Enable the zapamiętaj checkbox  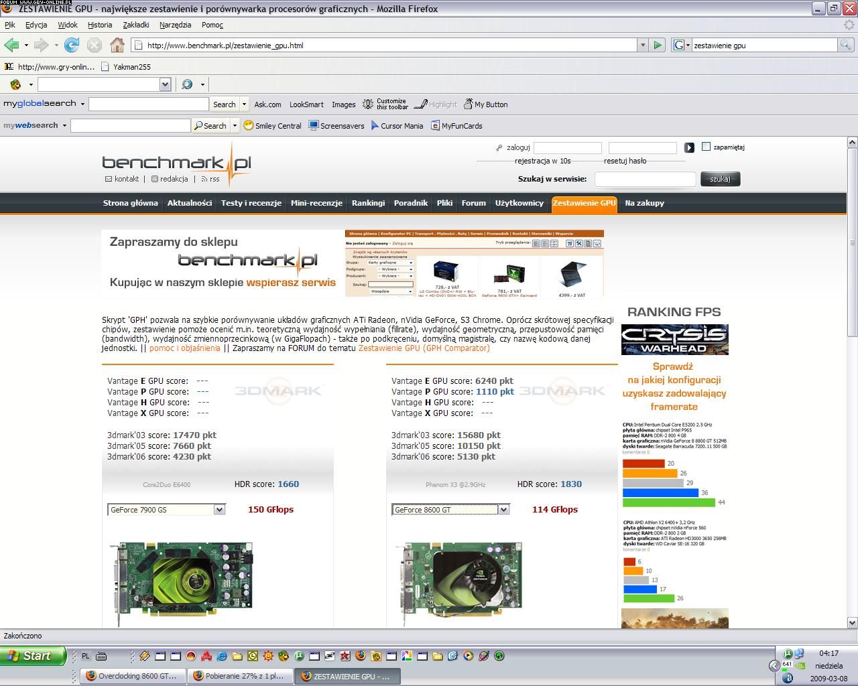click(x=706, y=147)
